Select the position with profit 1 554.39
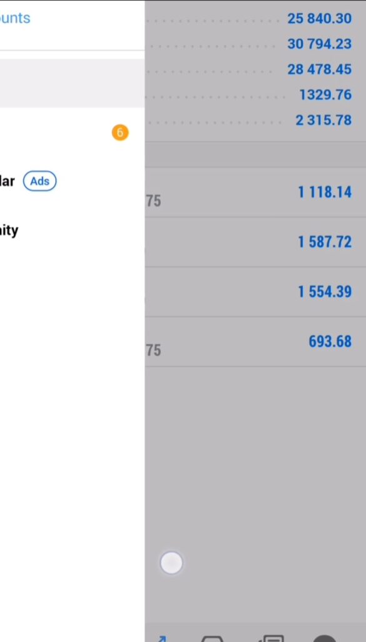The height and width of the screenshot is (642, 366). (x=255, y=292)
